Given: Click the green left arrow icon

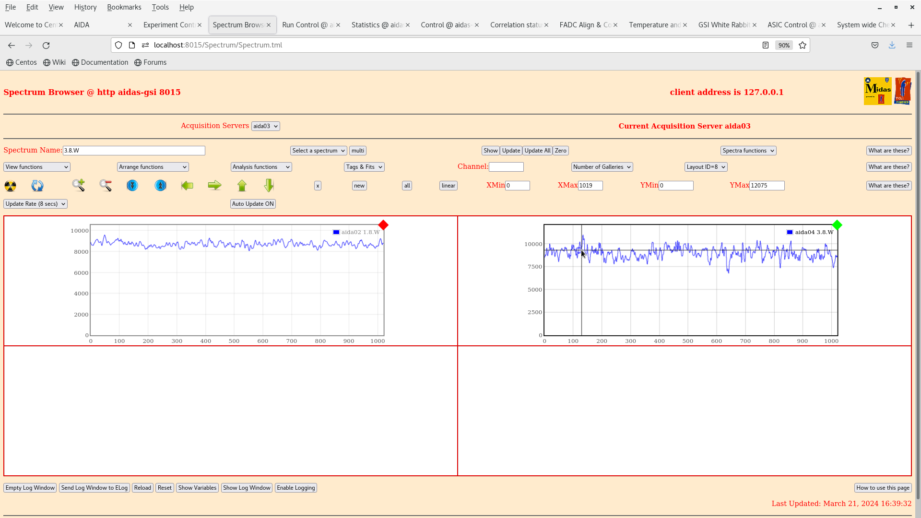Looking at the screenshot, I should point(187,186).
